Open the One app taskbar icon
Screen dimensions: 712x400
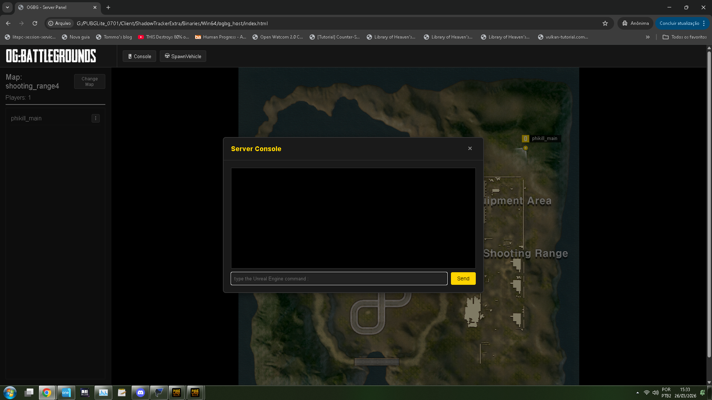pyautogui.click(x=66, y=393)
